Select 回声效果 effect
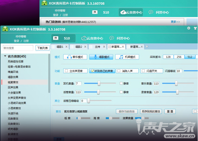198x141 pixels. (13, 87)
